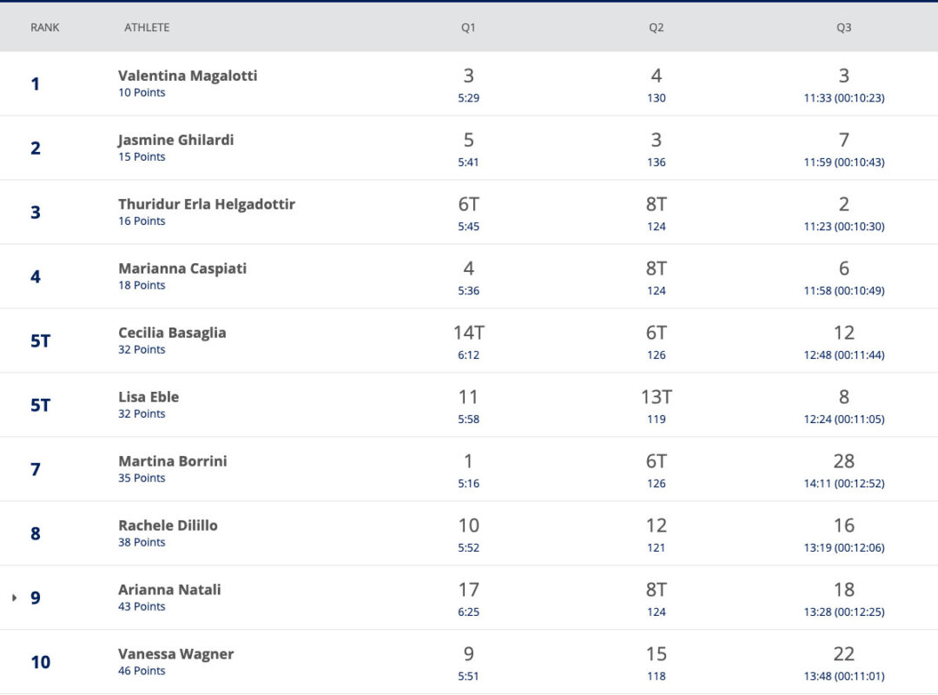Open Valentina Magalotti's athlete profile

188,76
